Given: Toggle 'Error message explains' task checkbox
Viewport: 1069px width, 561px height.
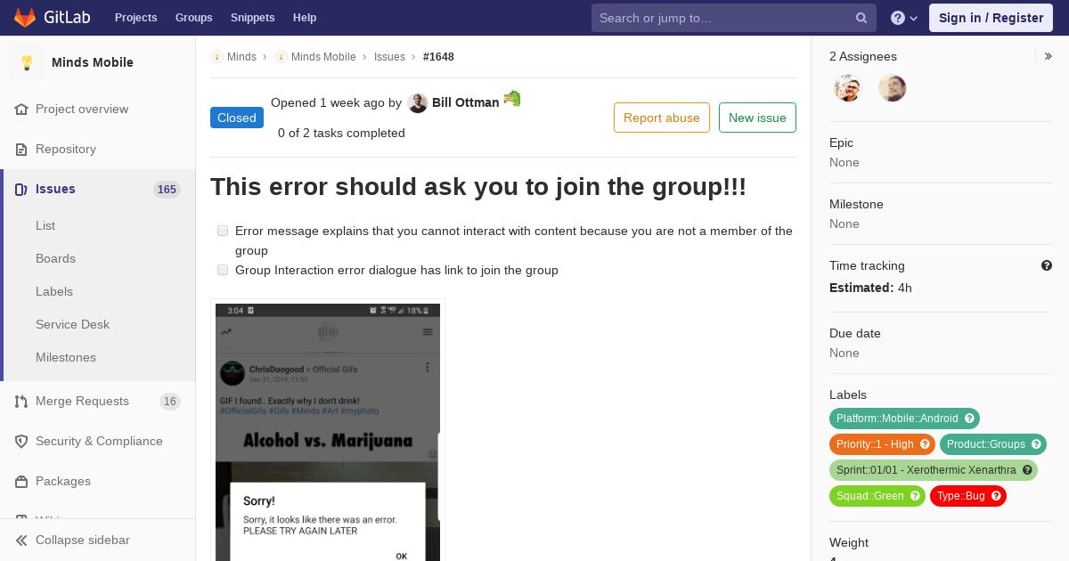Looking at the screenshot, I should tap(223, 231).
